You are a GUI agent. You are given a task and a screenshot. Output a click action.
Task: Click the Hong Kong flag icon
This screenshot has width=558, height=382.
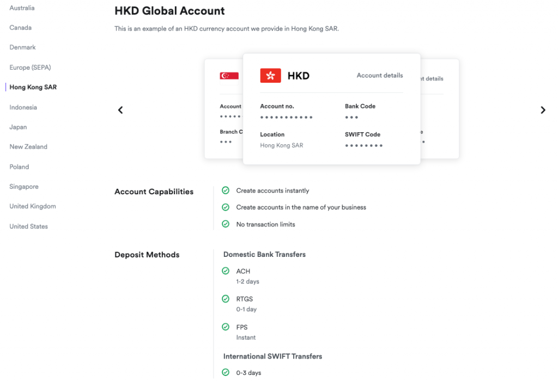coord(270,75)
